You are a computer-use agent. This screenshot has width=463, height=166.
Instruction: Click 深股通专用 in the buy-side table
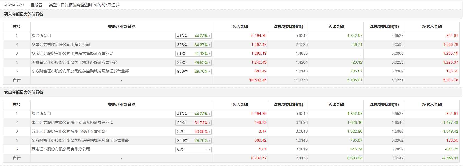(41, 36)
